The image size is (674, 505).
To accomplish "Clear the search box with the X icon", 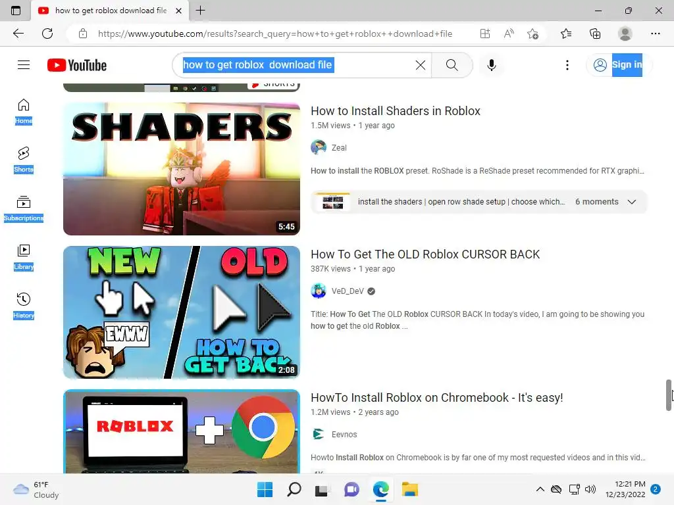I will [x=421, y=65].
